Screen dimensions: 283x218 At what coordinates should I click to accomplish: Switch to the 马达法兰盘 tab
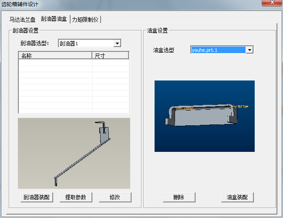pos(23,20)
